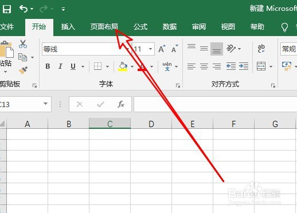Open the 审阅 tab
The width and height of the screenshot is (297, 213).
tap(199, 27)
